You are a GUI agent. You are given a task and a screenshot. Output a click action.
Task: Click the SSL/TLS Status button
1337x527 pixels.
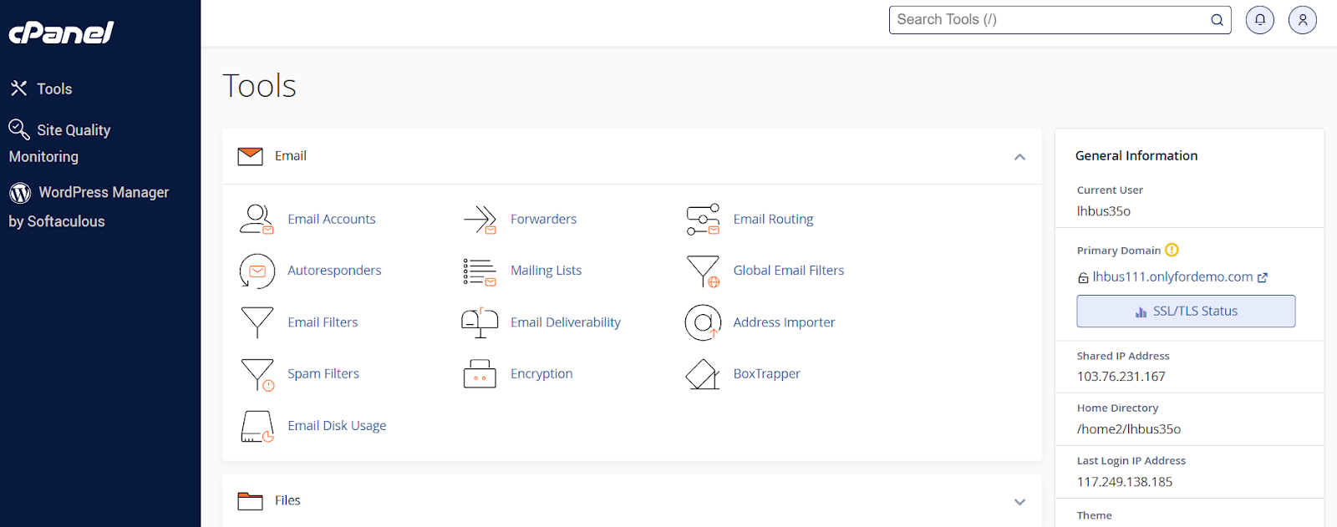(x=1186, y=311)
